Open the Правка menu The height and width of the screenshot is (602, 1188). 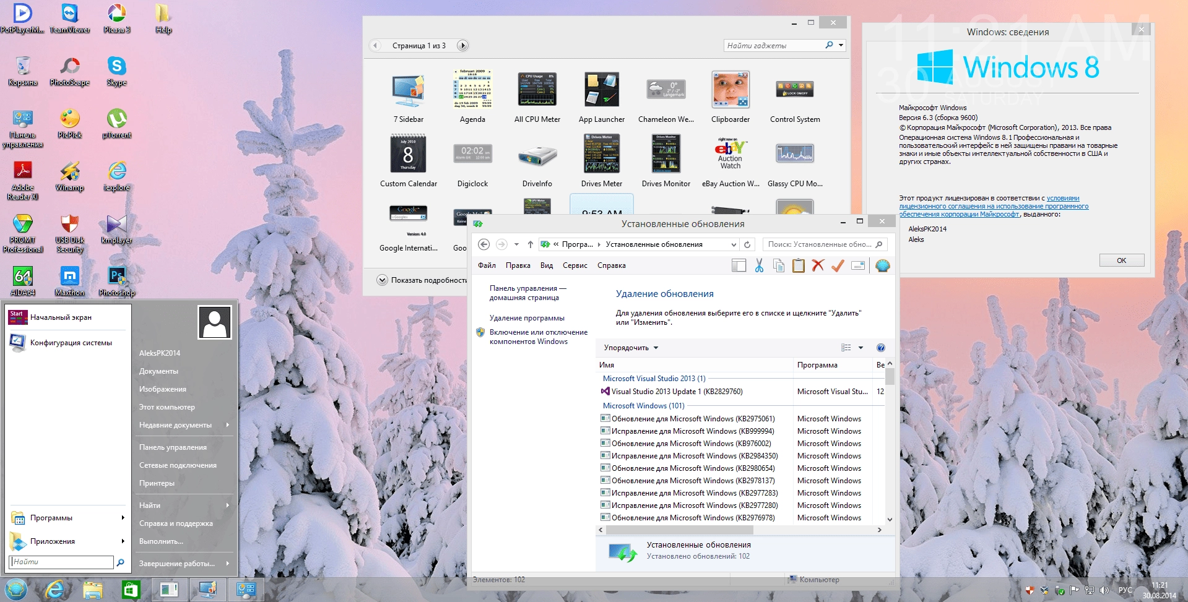click(x=518, y=265)
